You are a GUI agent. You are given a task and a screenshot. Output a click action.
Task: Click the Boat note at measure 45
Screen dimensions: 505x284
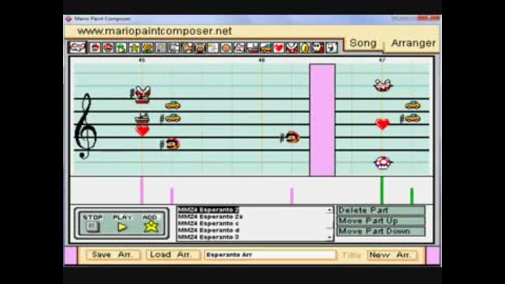point(142,118)
